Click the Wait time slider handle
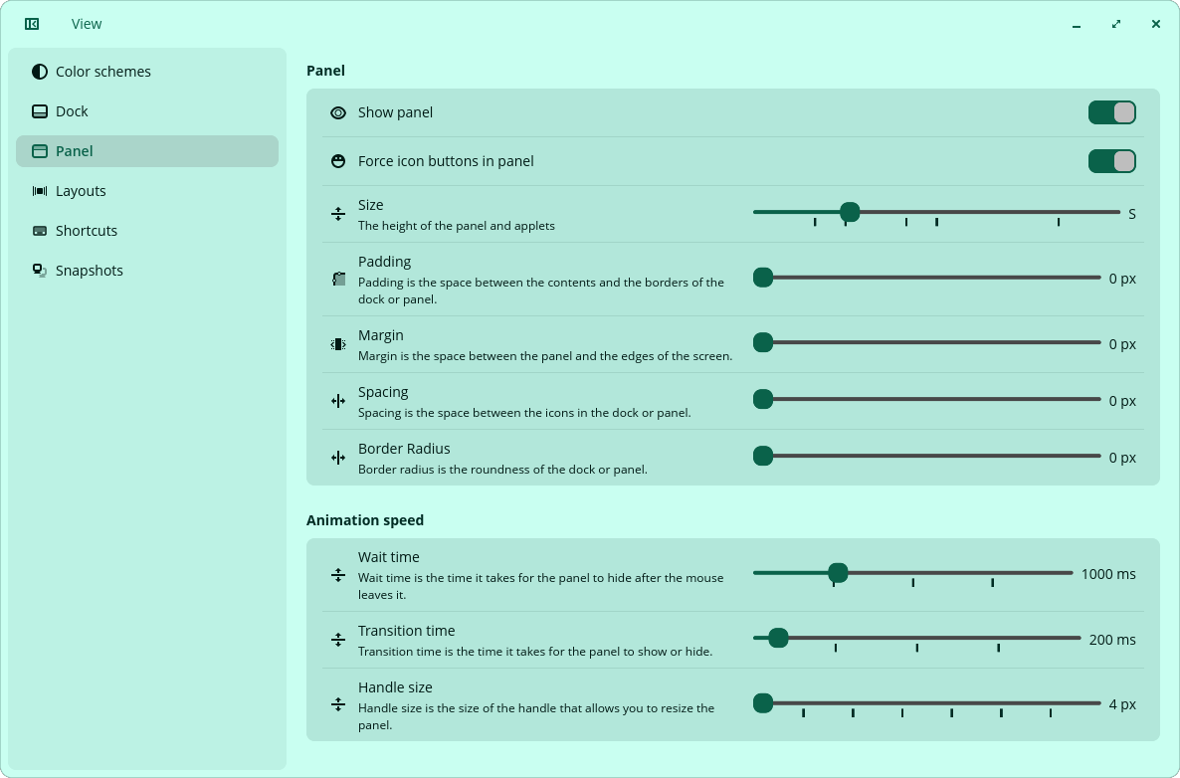The width and height of the screenshot is (1180, 778). point(838,573)
